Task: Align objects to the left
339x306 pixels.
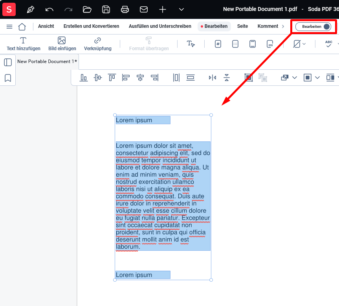Action: 126,78
